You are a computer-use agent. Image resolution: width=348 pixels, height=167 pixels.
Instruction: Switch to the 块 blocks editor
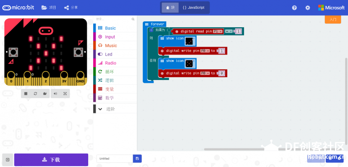coord(170,7)
